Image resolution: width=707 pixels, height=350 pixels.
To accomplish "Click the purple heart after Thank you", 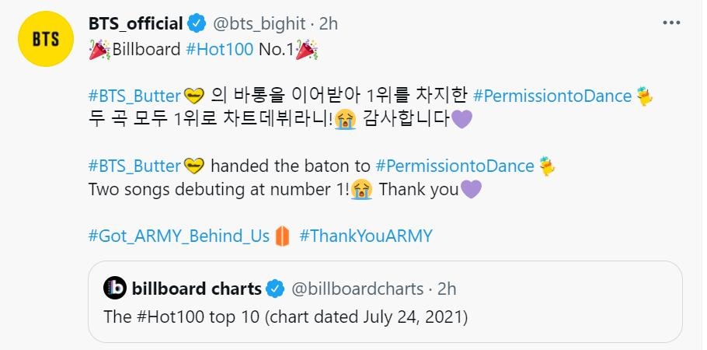I will point(471,189).
